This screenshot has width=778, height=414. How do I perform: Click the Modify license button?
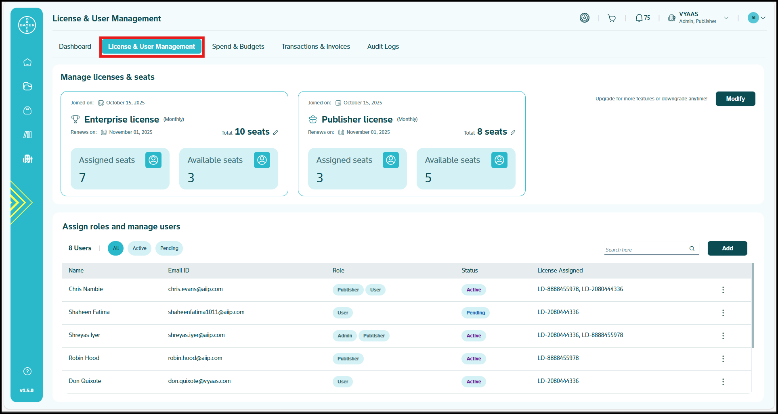tap(735, 99)
